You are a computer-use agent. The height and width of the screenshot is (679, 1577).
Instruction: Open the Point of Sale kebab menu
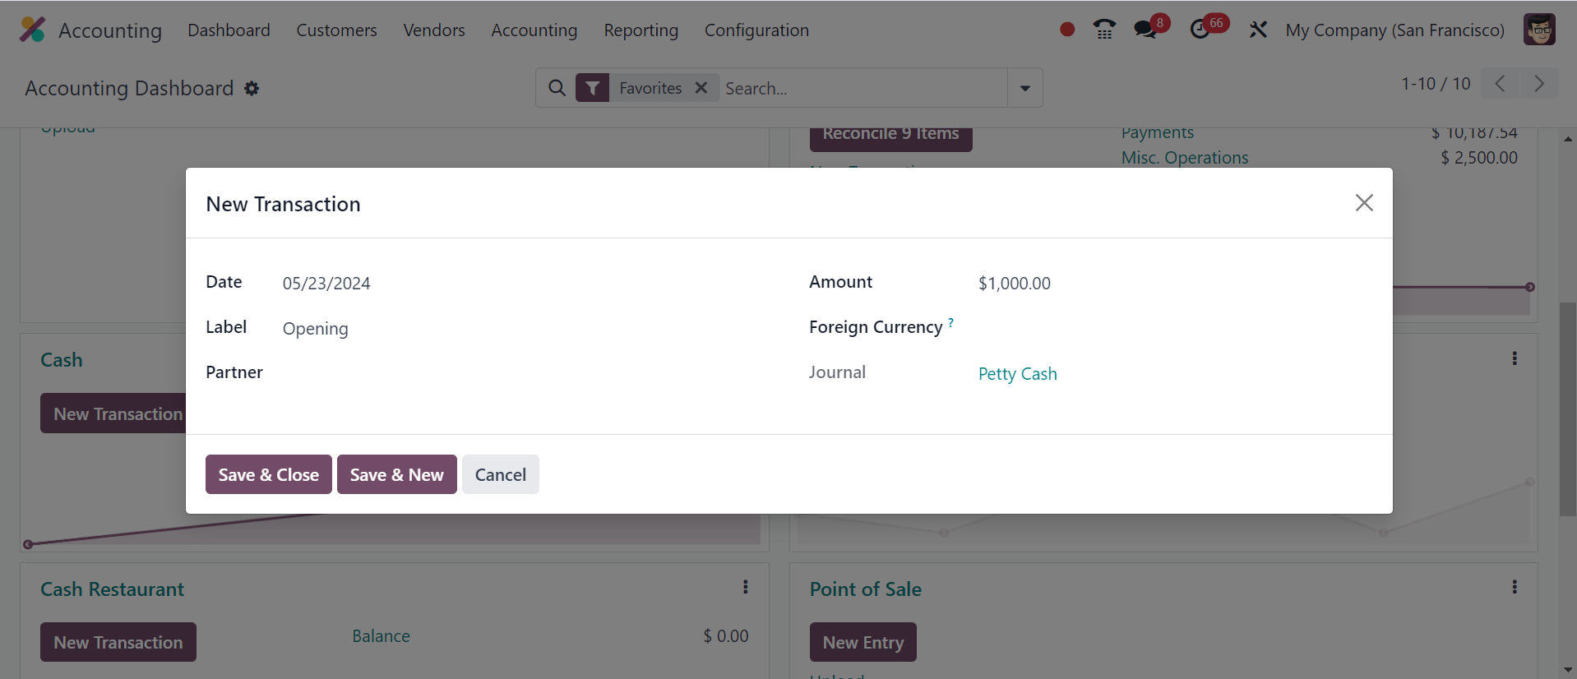pyautogui.click(x=1514, y=587)
